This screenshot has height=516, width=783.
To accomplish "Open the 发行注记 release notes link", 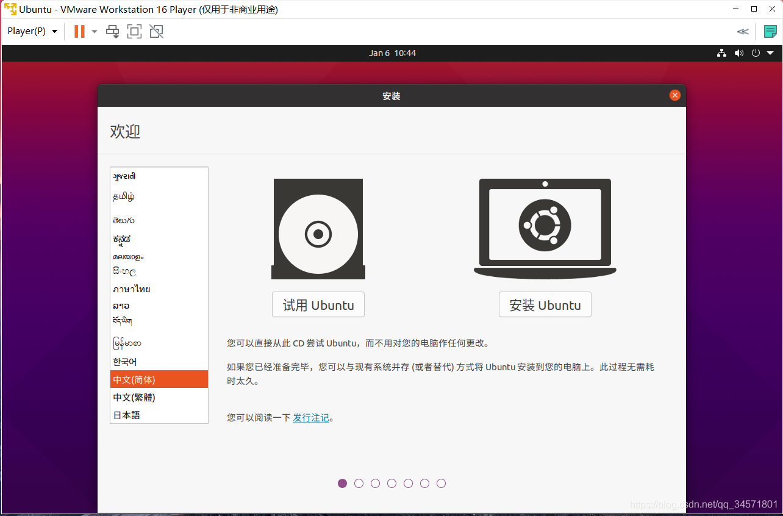I will (311, 418).
